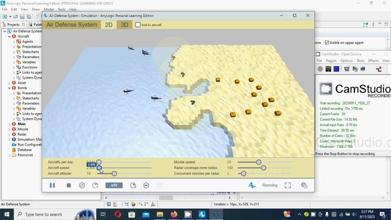Toggle full screen mode for simulation

coord(288,185)
